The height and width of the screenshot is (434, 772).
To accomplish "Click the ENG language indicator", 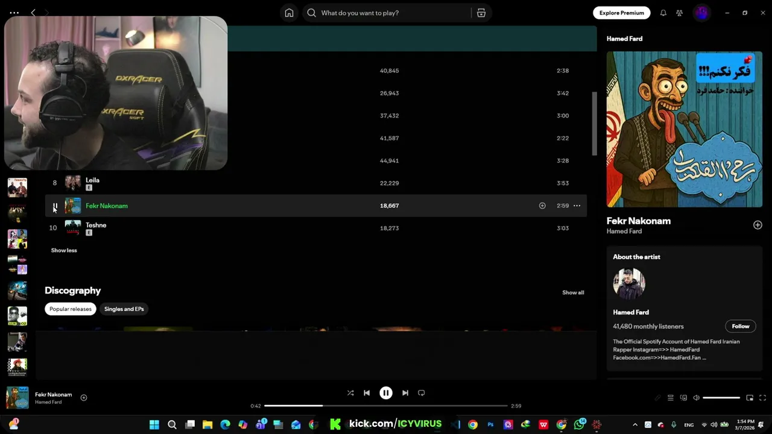I will coord(689,424).
